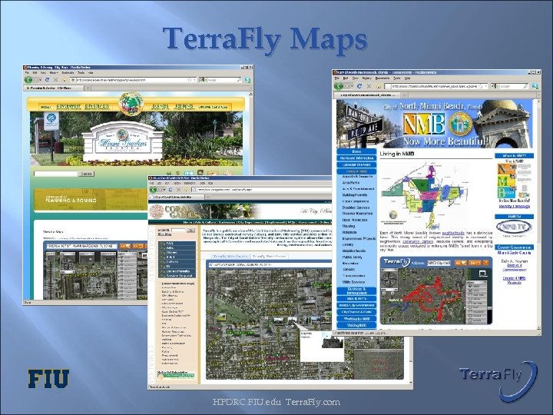The height and width of the screenshot is (415, 553).
Task: Click Living in NMB sidebar button
Action: coord(356,171)
